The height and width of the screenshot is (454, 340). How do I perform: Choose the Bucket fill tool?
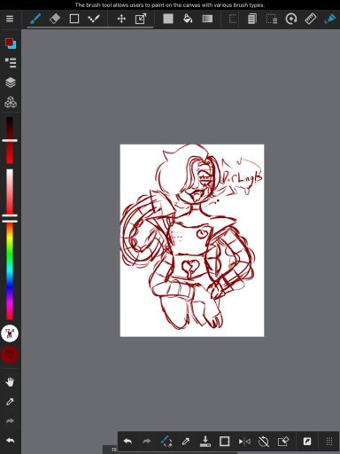[188, 19]
